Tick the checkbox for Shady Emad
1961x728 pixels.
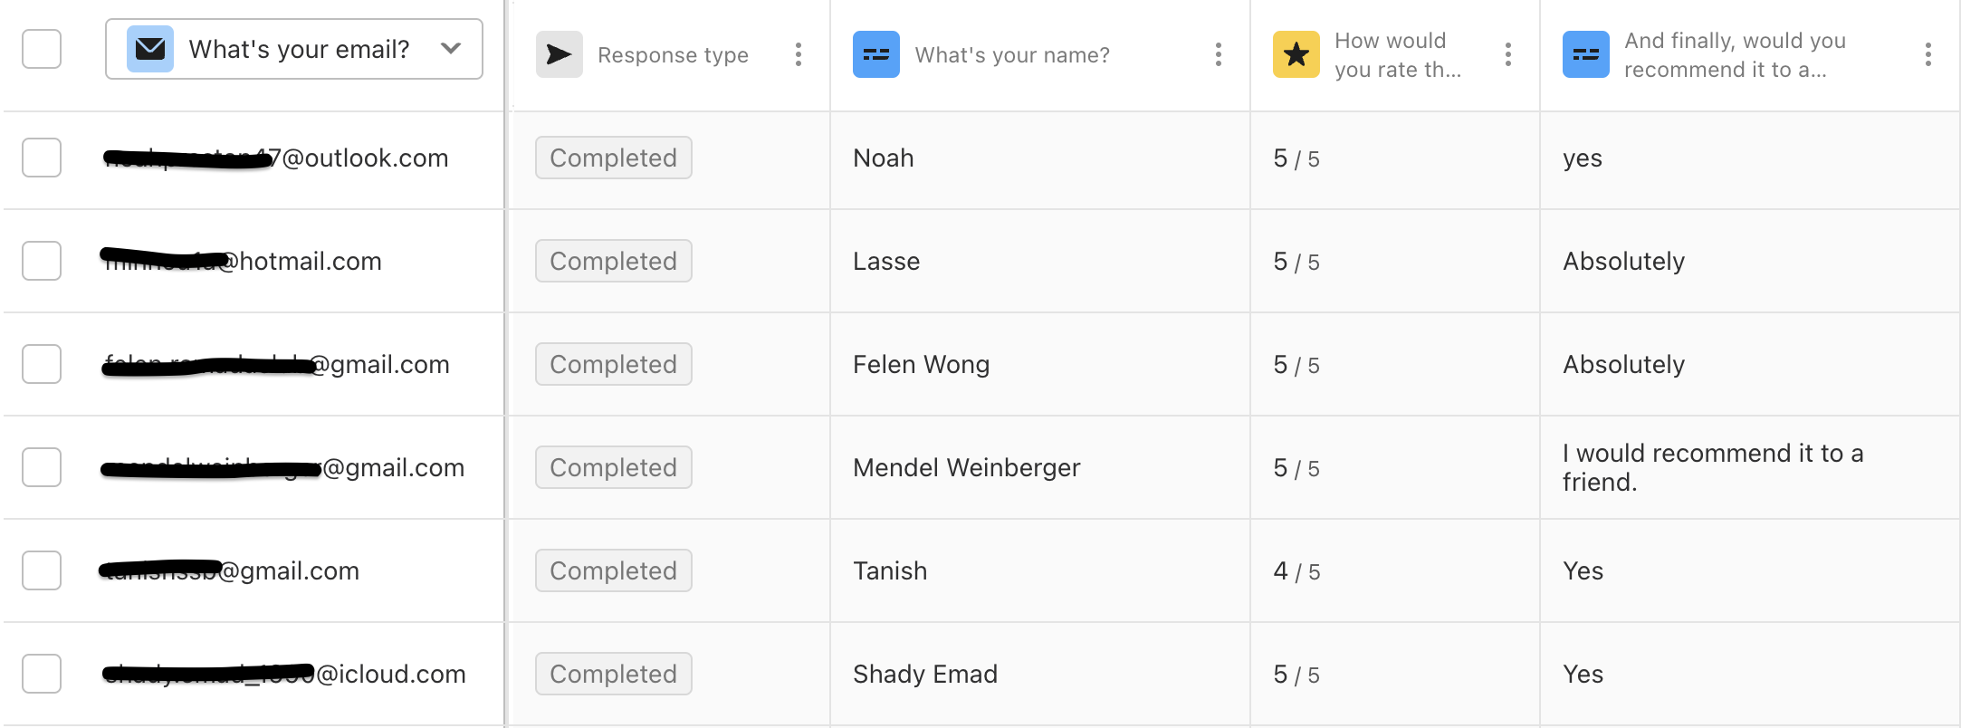click(x=42, y=674)
